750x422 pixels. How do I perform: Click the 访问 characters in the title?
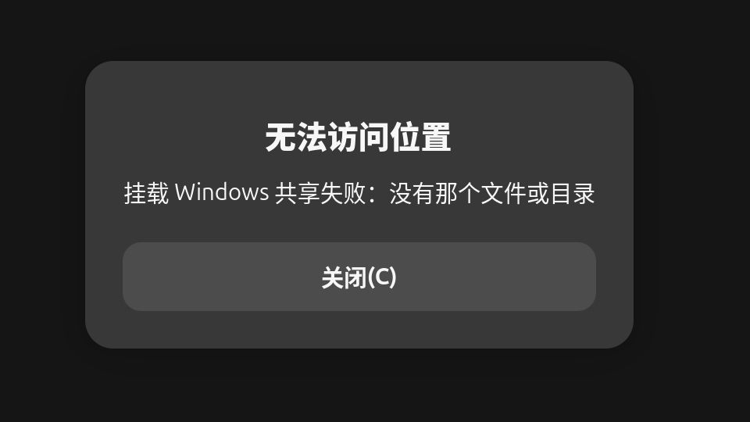click(359, 138)
